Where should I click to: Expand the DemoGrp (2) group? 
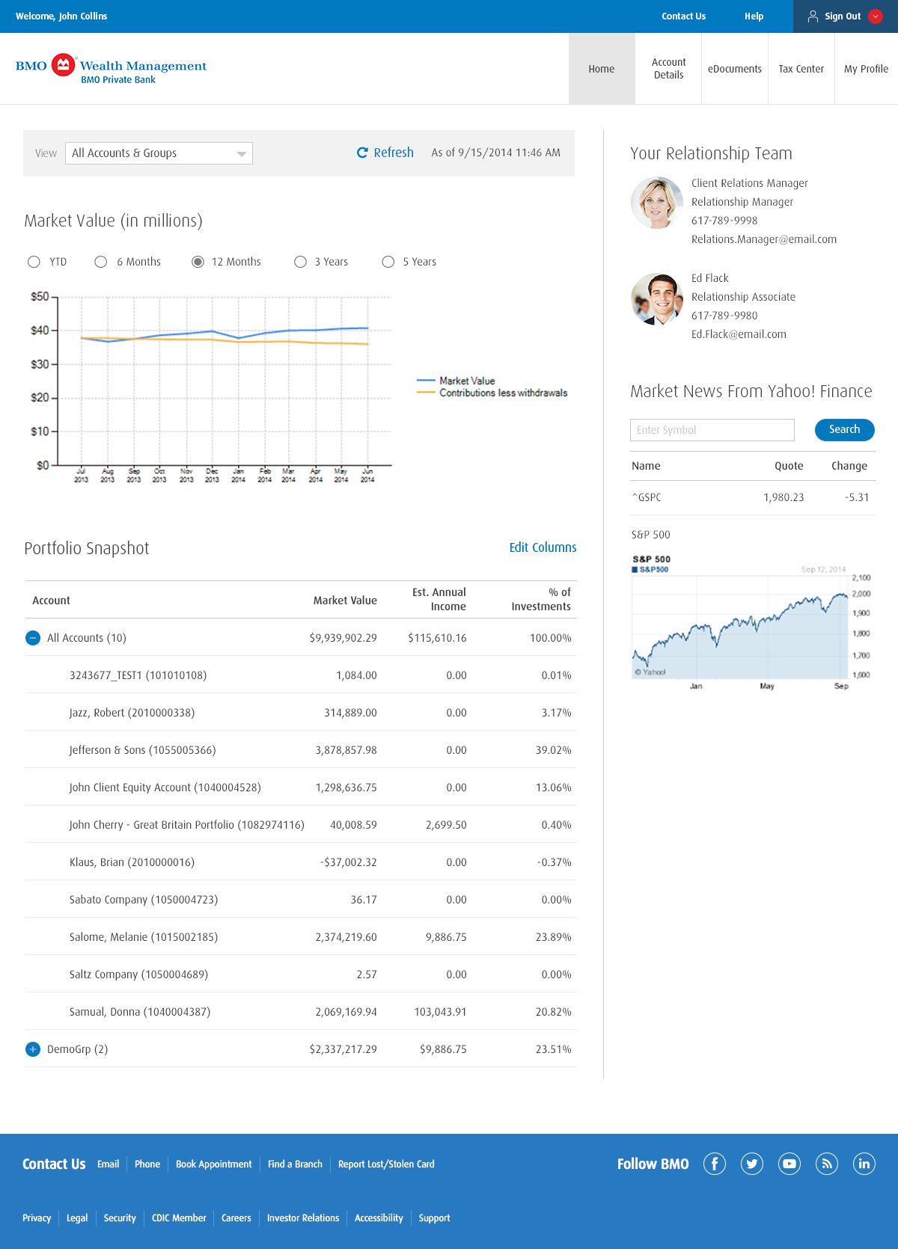(33, 1049)
